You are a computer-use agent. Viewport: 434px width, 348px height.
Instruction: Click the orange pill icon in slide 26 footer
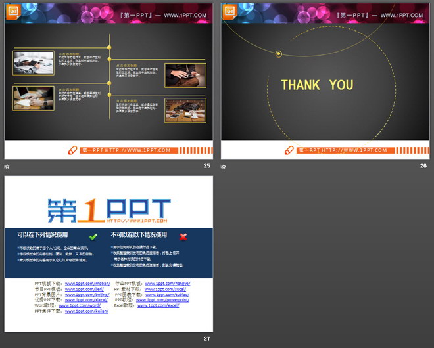pos(290,150)
